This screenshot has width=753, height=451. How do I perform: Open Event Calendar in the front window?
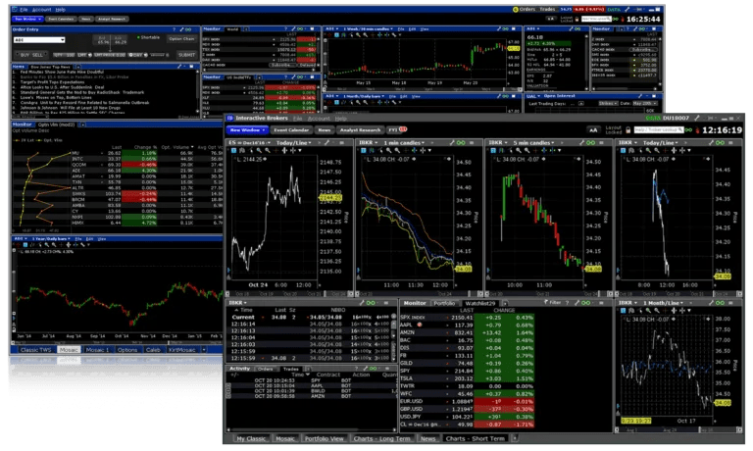coord(291,130)
